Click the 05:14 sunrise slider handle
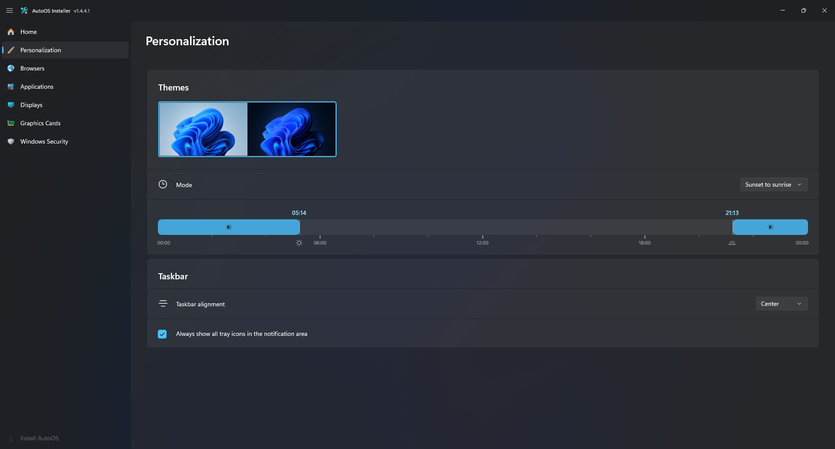835x449 pixels. coord(299,227)
